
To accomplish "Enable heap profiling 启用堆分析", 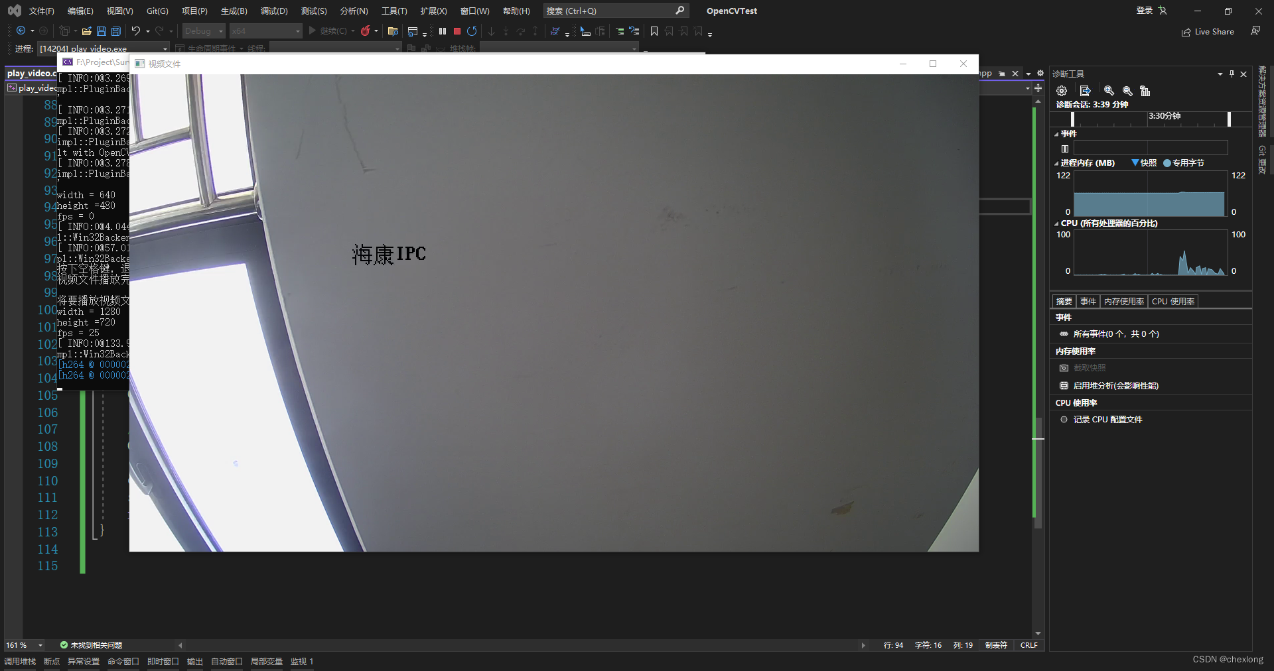I will [1109, 385].
